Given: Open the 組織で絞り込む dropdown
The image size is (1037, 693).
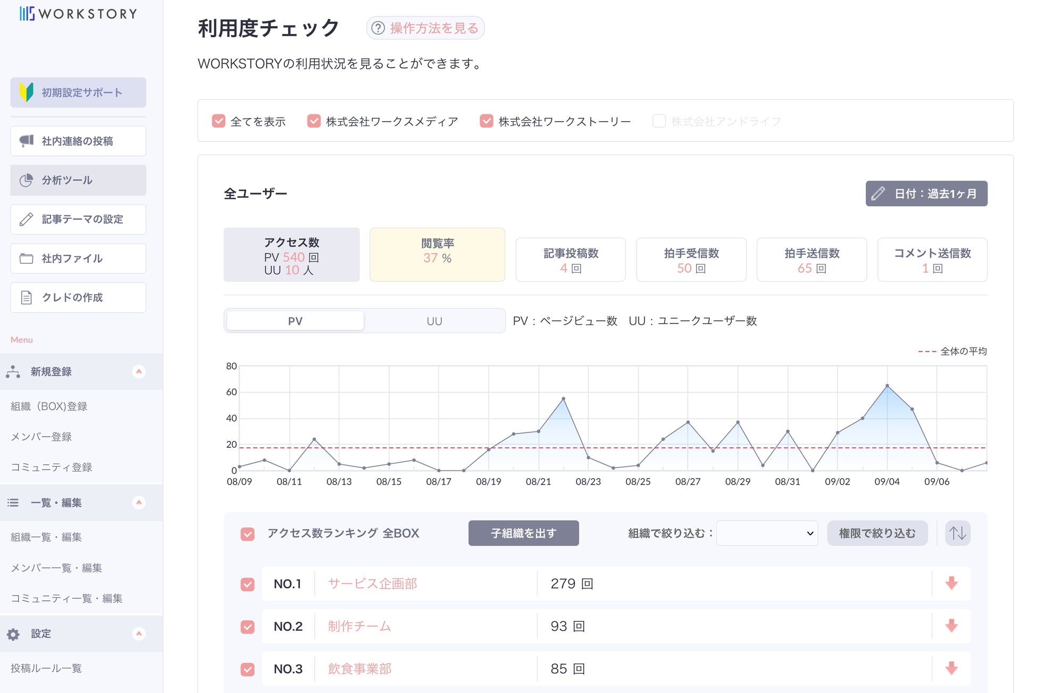Looking at the screenshot, I should [x=767, y=533].
